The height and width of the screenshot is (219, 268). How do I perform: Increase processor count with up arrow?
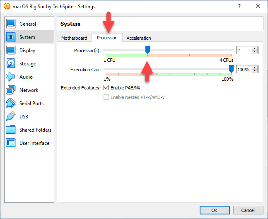pyautogui.click(x=255, y=48)
